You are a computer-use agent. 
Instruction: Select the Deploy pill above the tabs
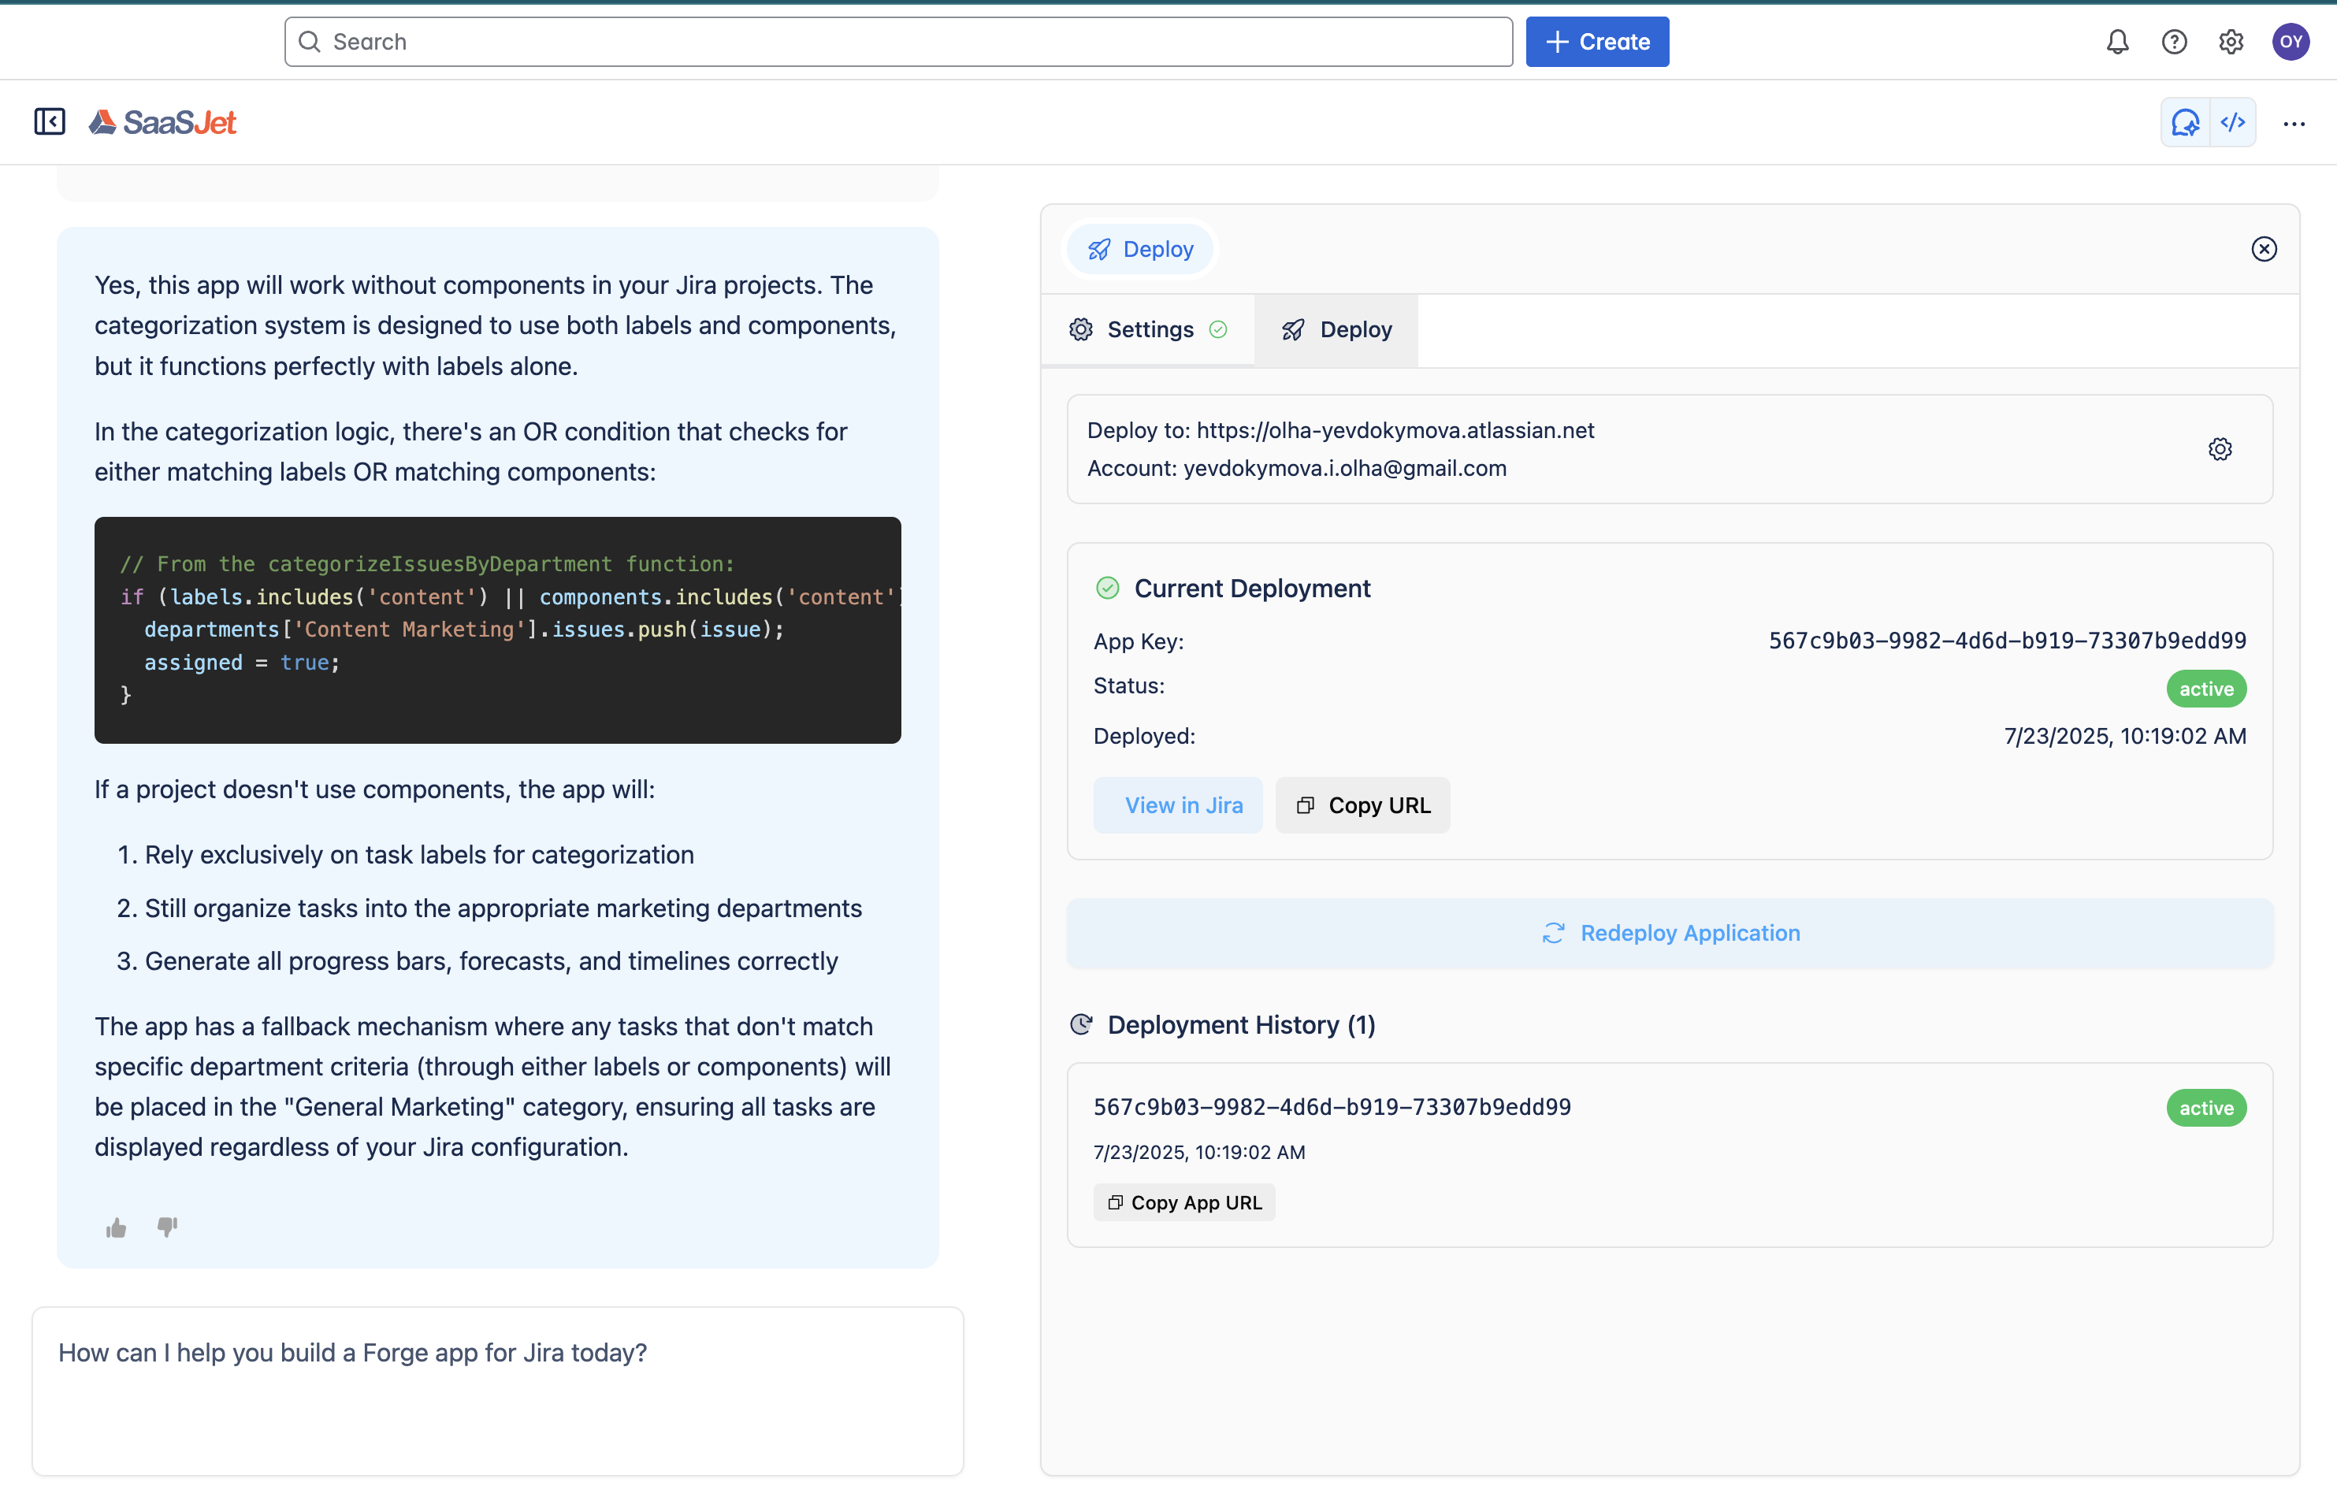pyautogui.click(x=1139, y=249)
